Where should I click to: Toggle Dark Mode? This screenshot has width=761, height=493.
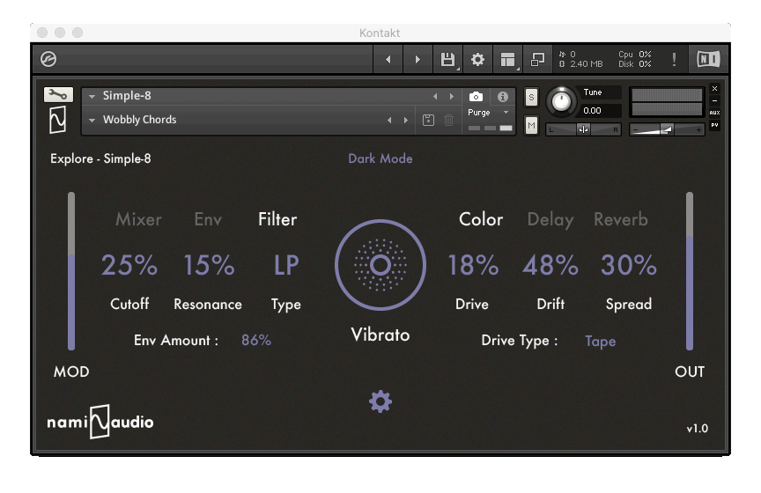pyautogui.click(x=380, y=158)
